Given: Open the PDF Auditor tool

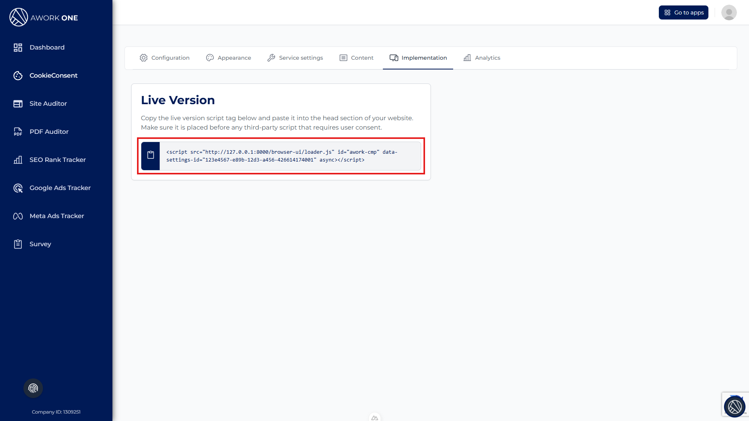Looking at the screenshot, I should click(x=49, y=131).
